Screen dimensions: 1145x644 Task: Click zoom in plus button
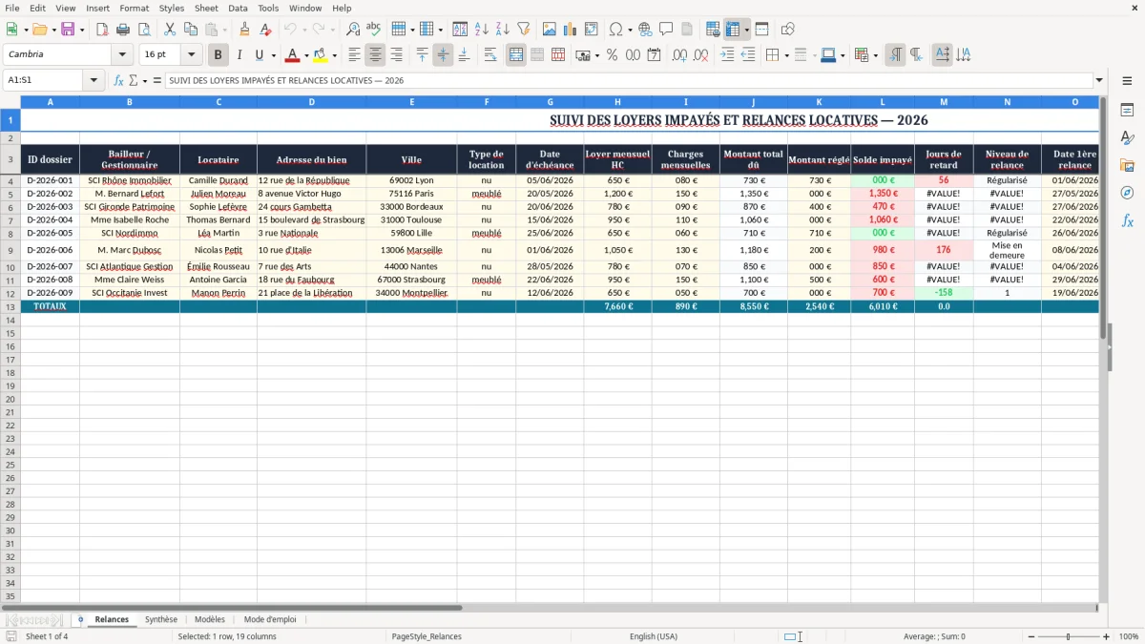[1107, 636]
